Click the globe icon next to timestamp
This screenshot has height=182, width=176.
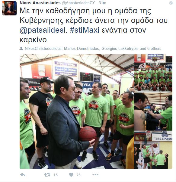(x=171, y=3)
